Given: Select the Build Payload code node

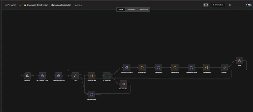Looking at the screenshot, I should (x=142, y=68).
